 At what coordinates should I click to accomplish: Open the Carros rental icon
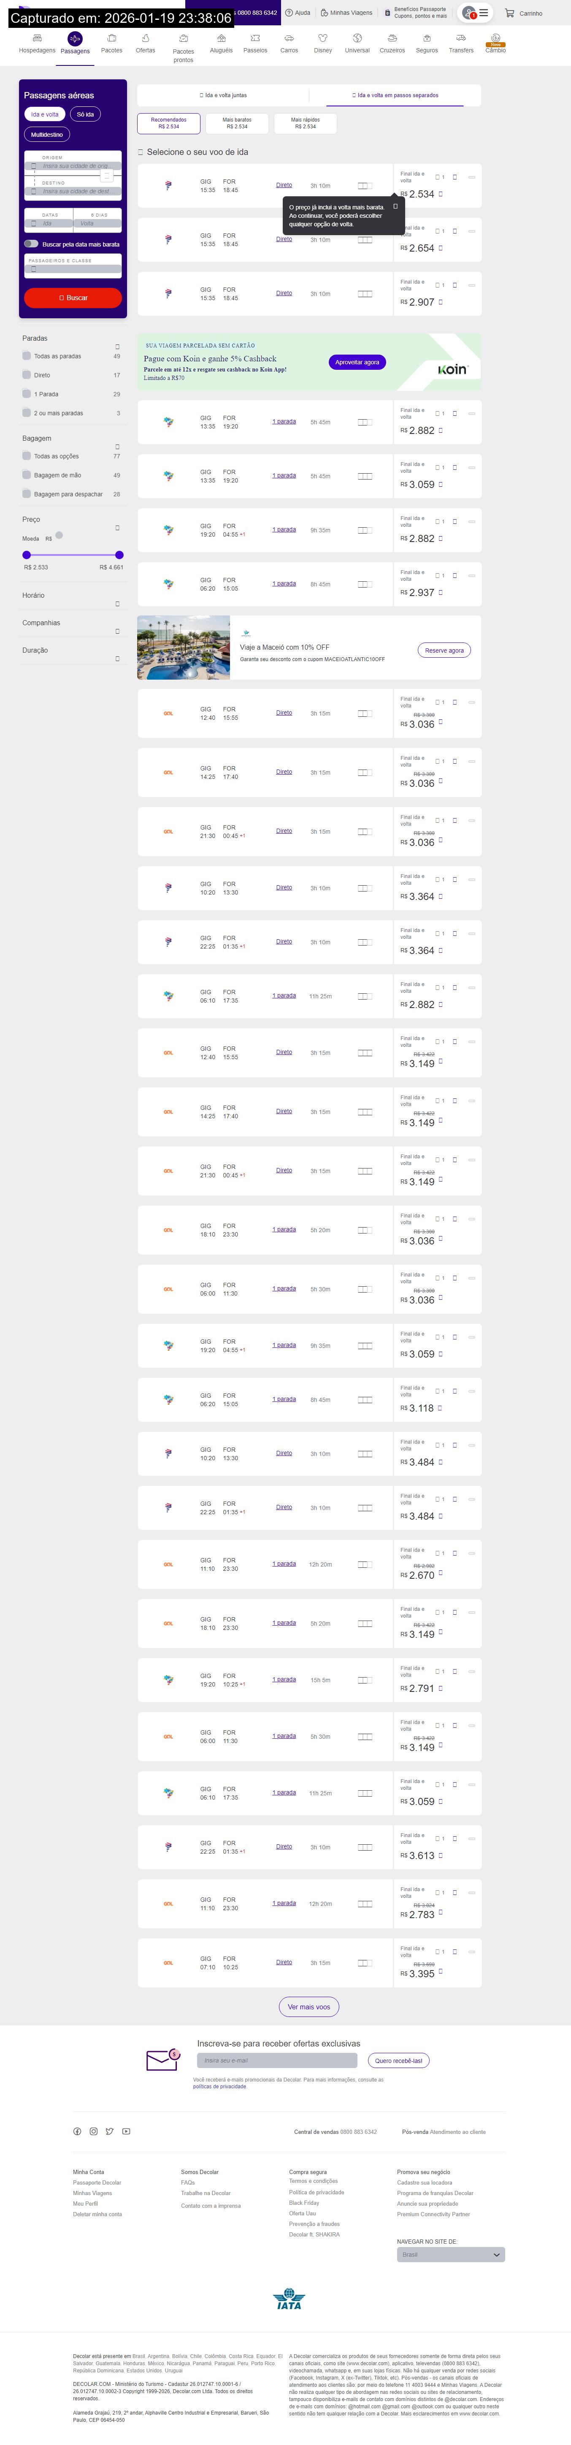289,39
